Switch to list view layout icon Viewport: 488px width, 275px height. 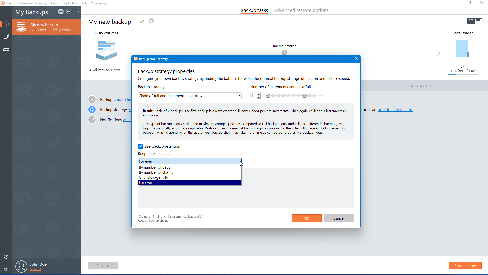click(478, 21)
